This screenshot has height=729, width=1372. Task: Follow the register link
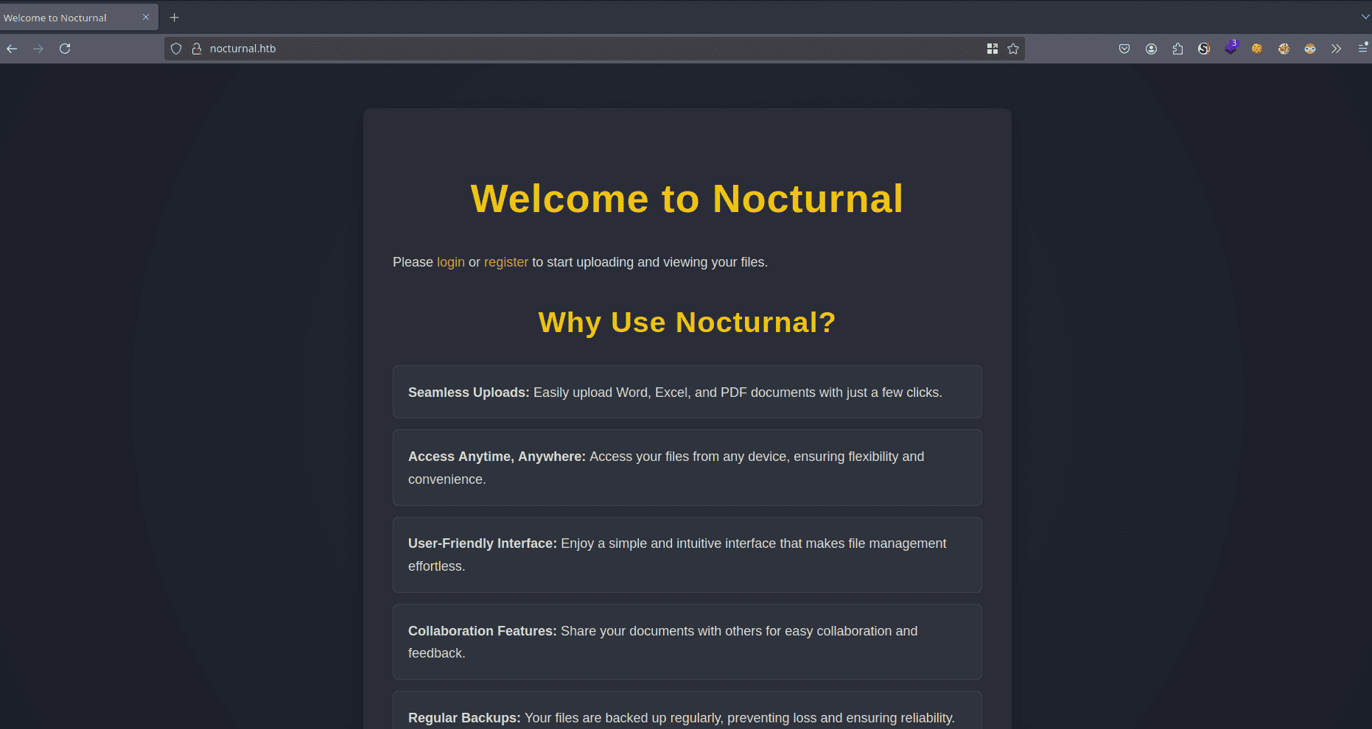(x=505, y=262)
